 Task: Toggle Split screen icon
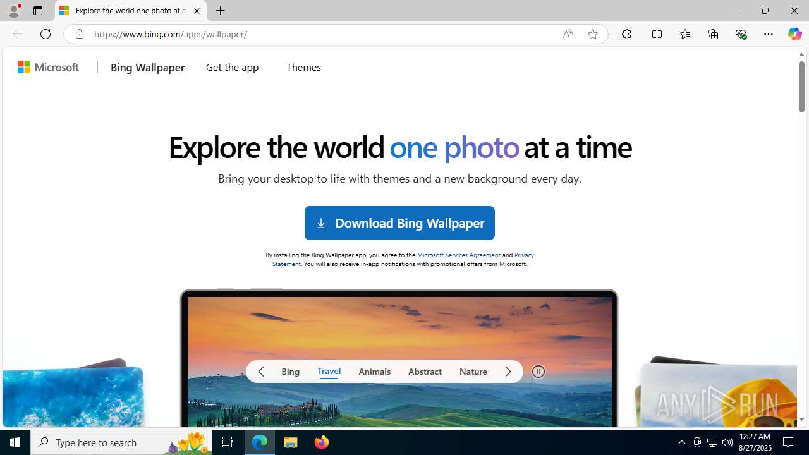click(x=657, y=34)
